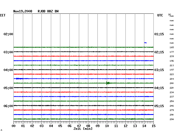Click the UTC axis heading
The height and width of the screenshot is (133, 175).
tap(160, 15)
